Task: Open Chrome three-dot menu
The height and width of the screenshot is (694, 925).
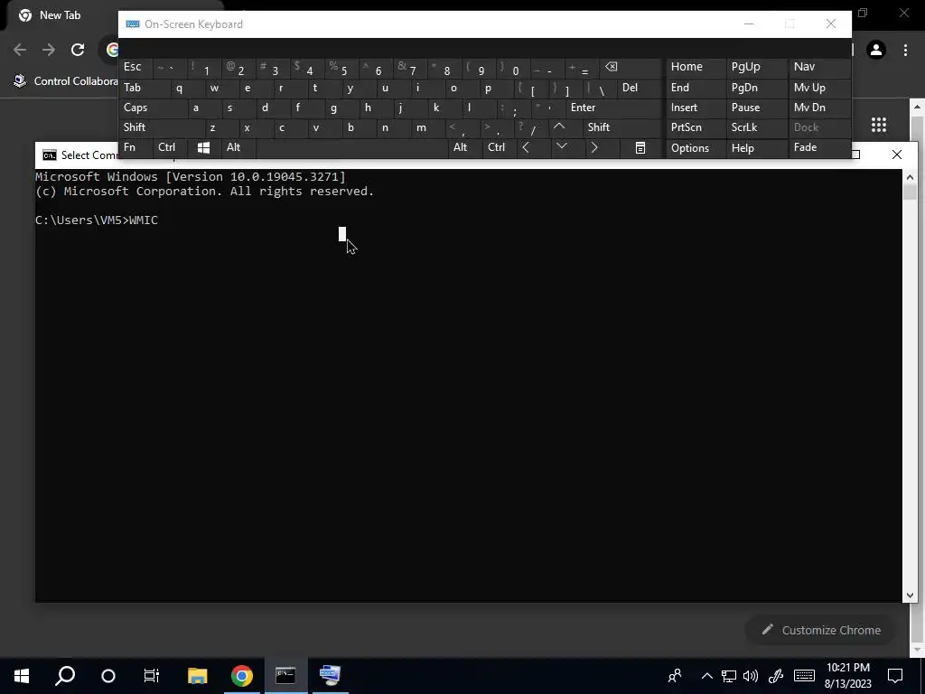Action: [x=905, y=50]
